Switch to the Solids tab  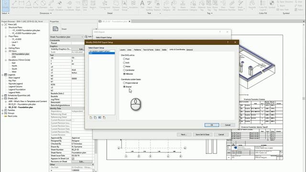coord(164,50)
